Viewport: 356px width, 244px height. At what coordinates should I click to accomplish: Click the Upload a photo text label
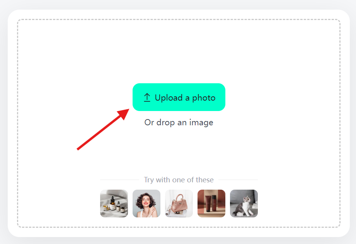click(x=185, y=98)
